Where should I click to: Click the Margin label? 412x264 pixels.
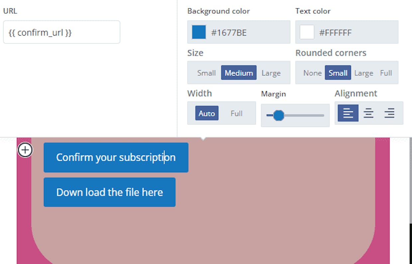click(273, 94)
